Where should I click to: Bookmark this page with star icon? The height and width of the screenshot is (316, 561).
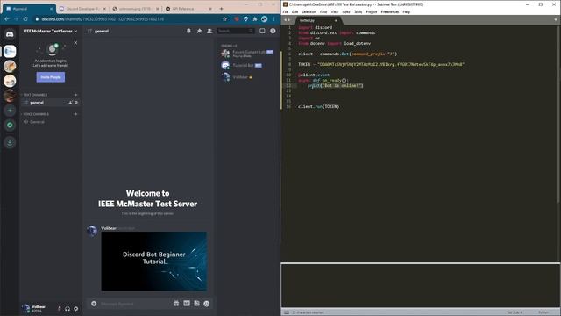click(224, 19)
